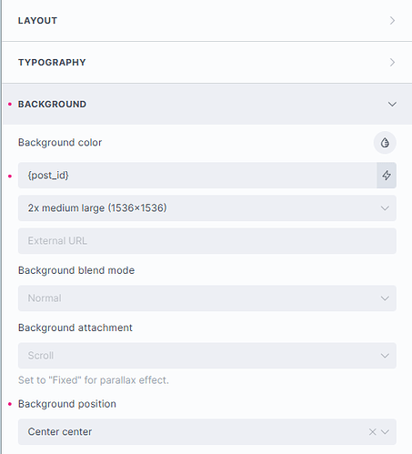Click the Background color label
The image size is (412, 454).
coord(60,143)
